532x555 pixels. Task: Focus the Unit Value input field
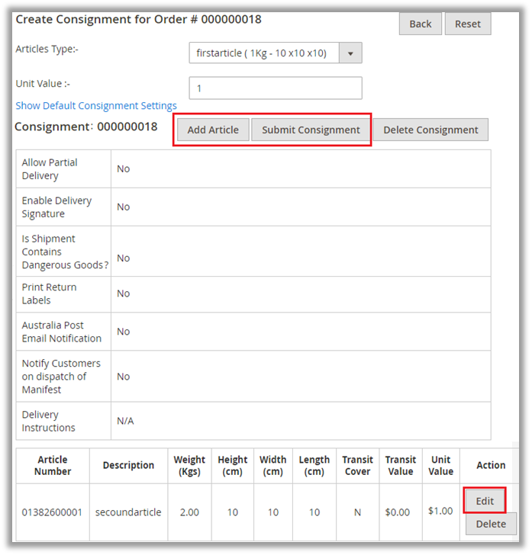pyautogui.click(x=275, y=88)
